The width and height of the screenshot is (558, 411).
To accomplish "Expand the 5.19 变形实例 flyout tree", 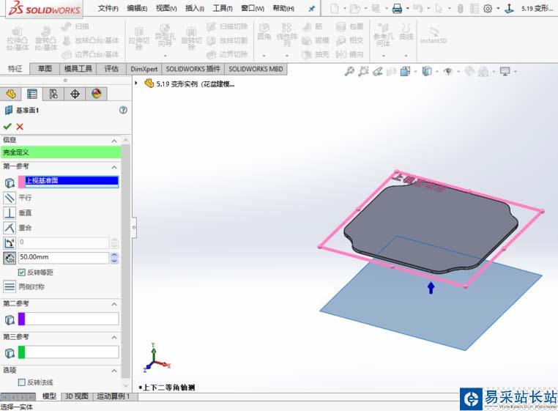I will (136, 83).
